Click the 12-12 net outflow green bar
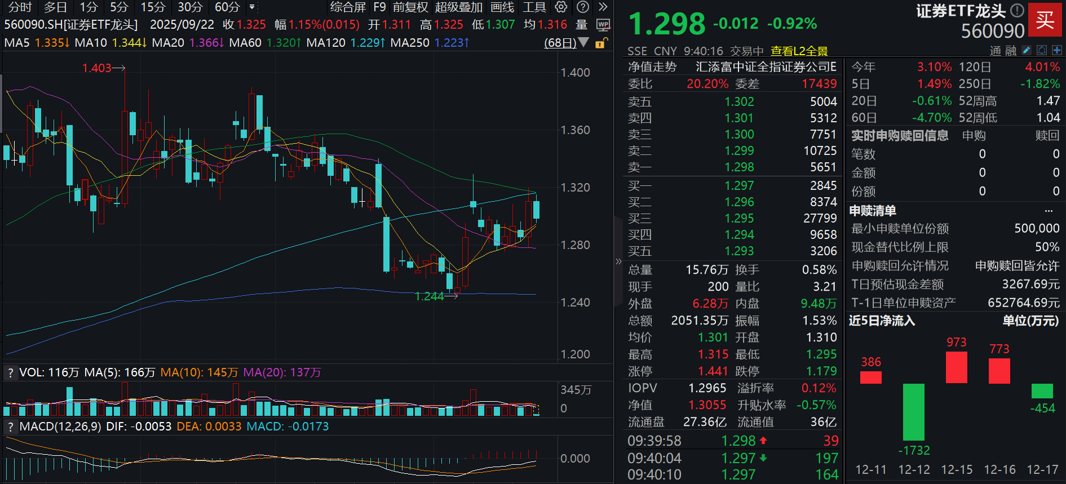1066x484 pixels. (913, 412)
